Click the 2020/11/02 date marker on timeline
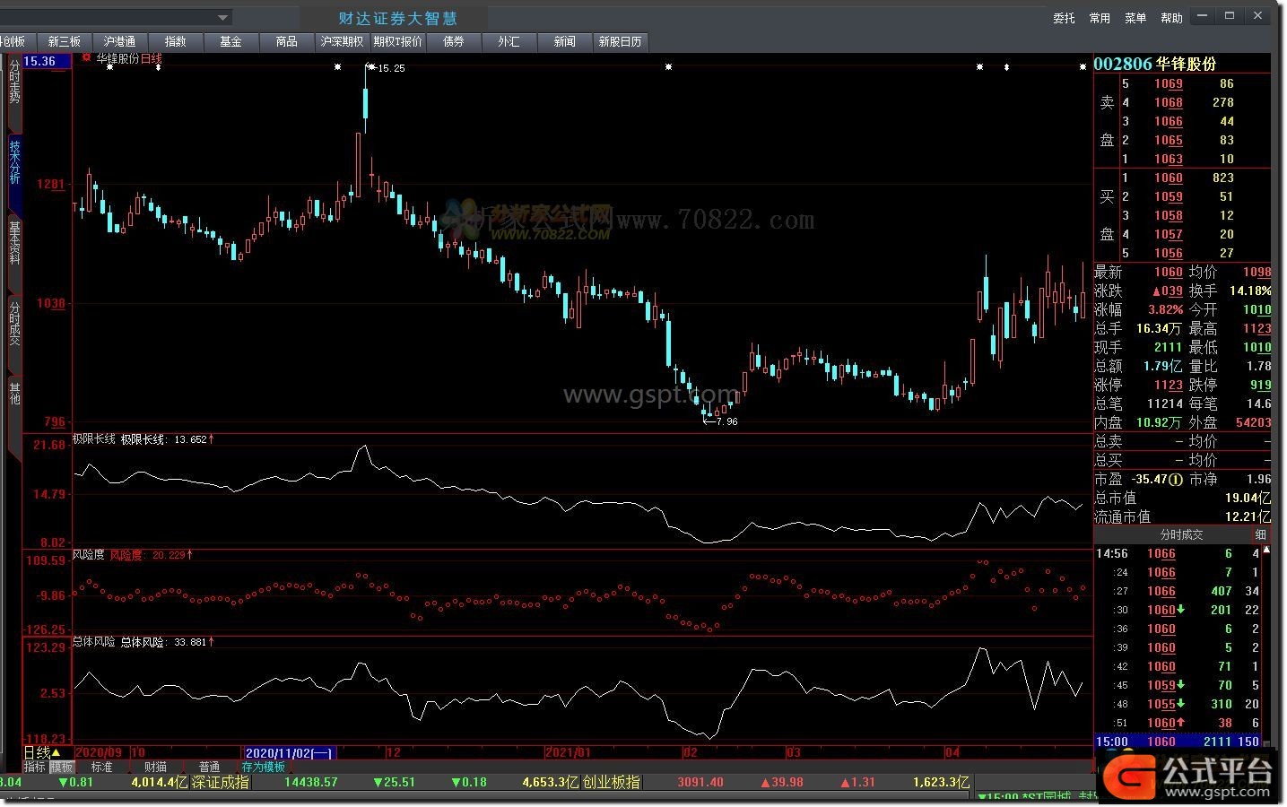 (x=289, y=753)
